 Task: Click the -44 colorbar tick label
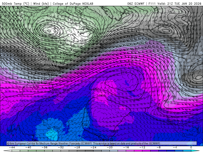click(x=12, y=147)
